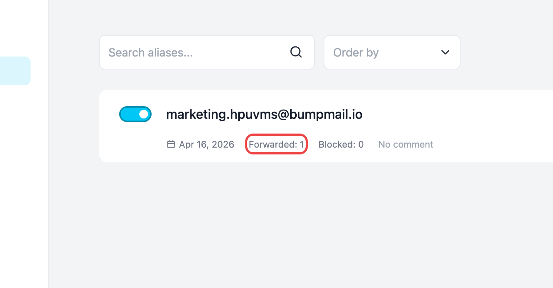Click the red-outlined Forwarded count box
This screenshot has width=553, height=288.
(276, 144)
